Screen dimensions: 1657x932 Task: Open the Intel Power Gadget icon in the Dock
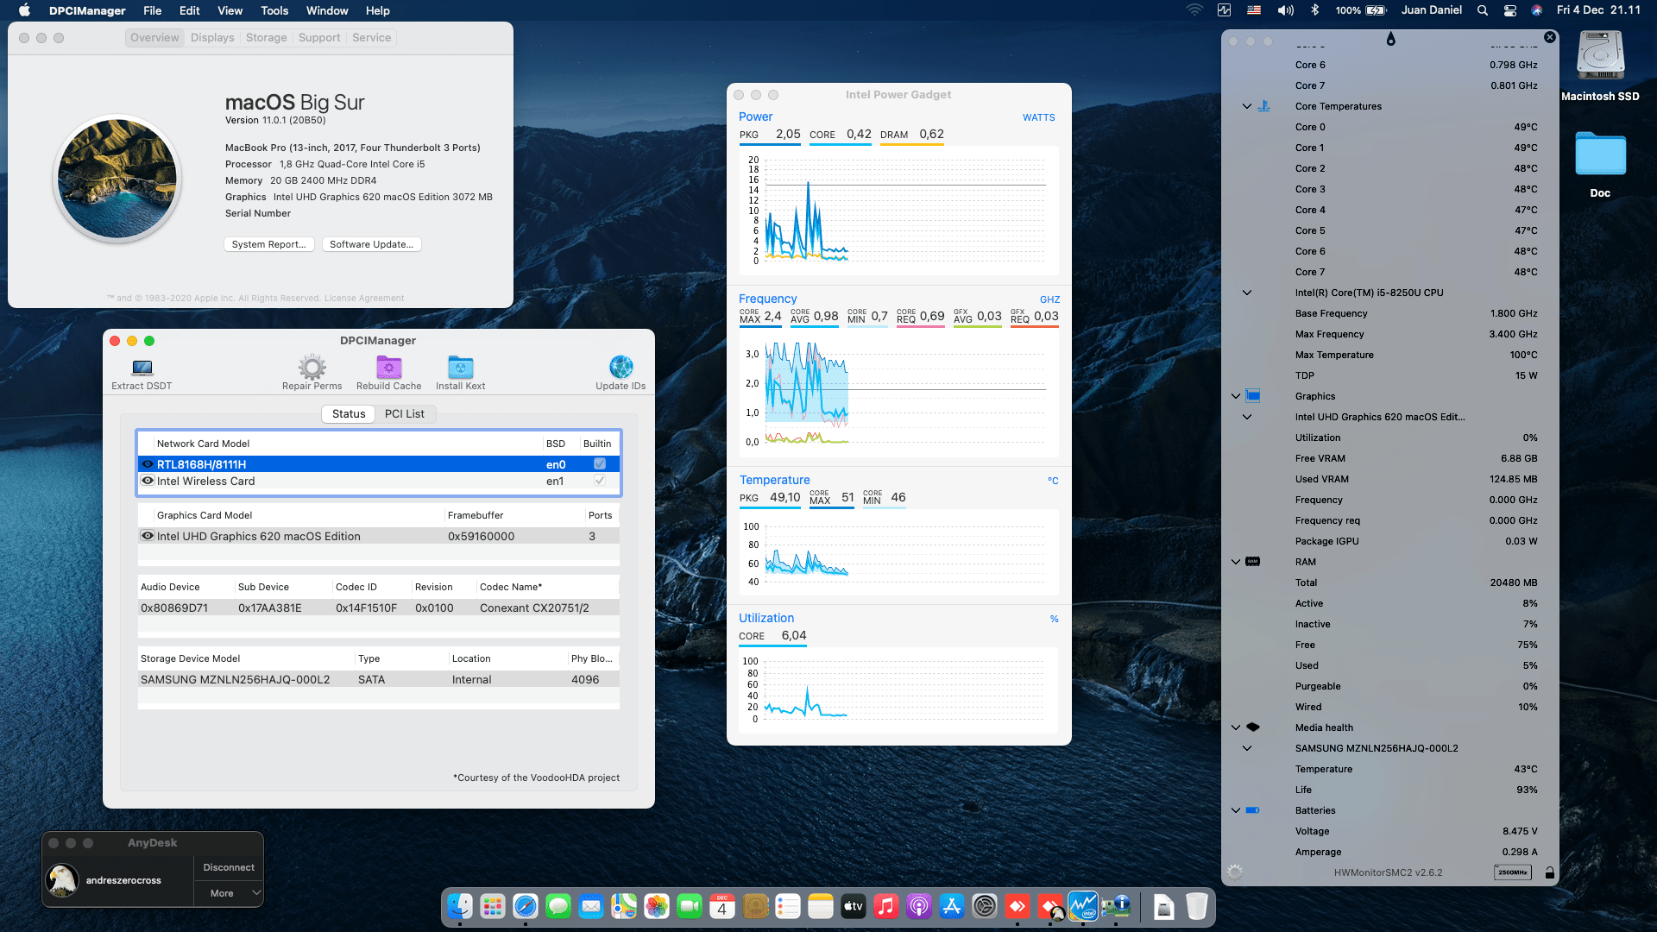pos(1082,907)
